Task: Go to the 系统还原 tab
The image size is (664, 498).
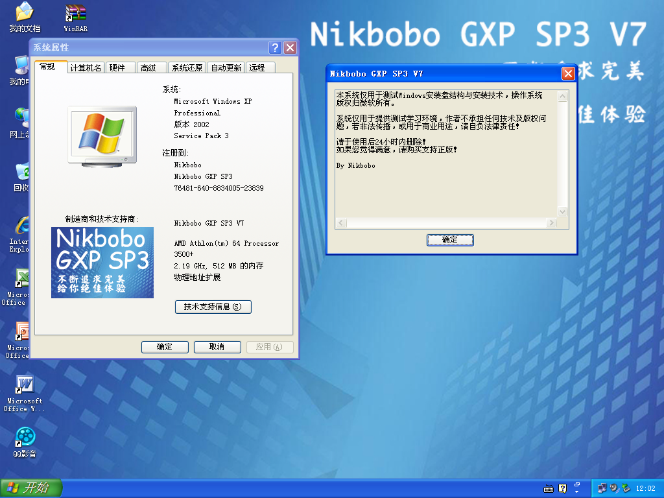Action: pyautogui.click(x=187, y=67)
